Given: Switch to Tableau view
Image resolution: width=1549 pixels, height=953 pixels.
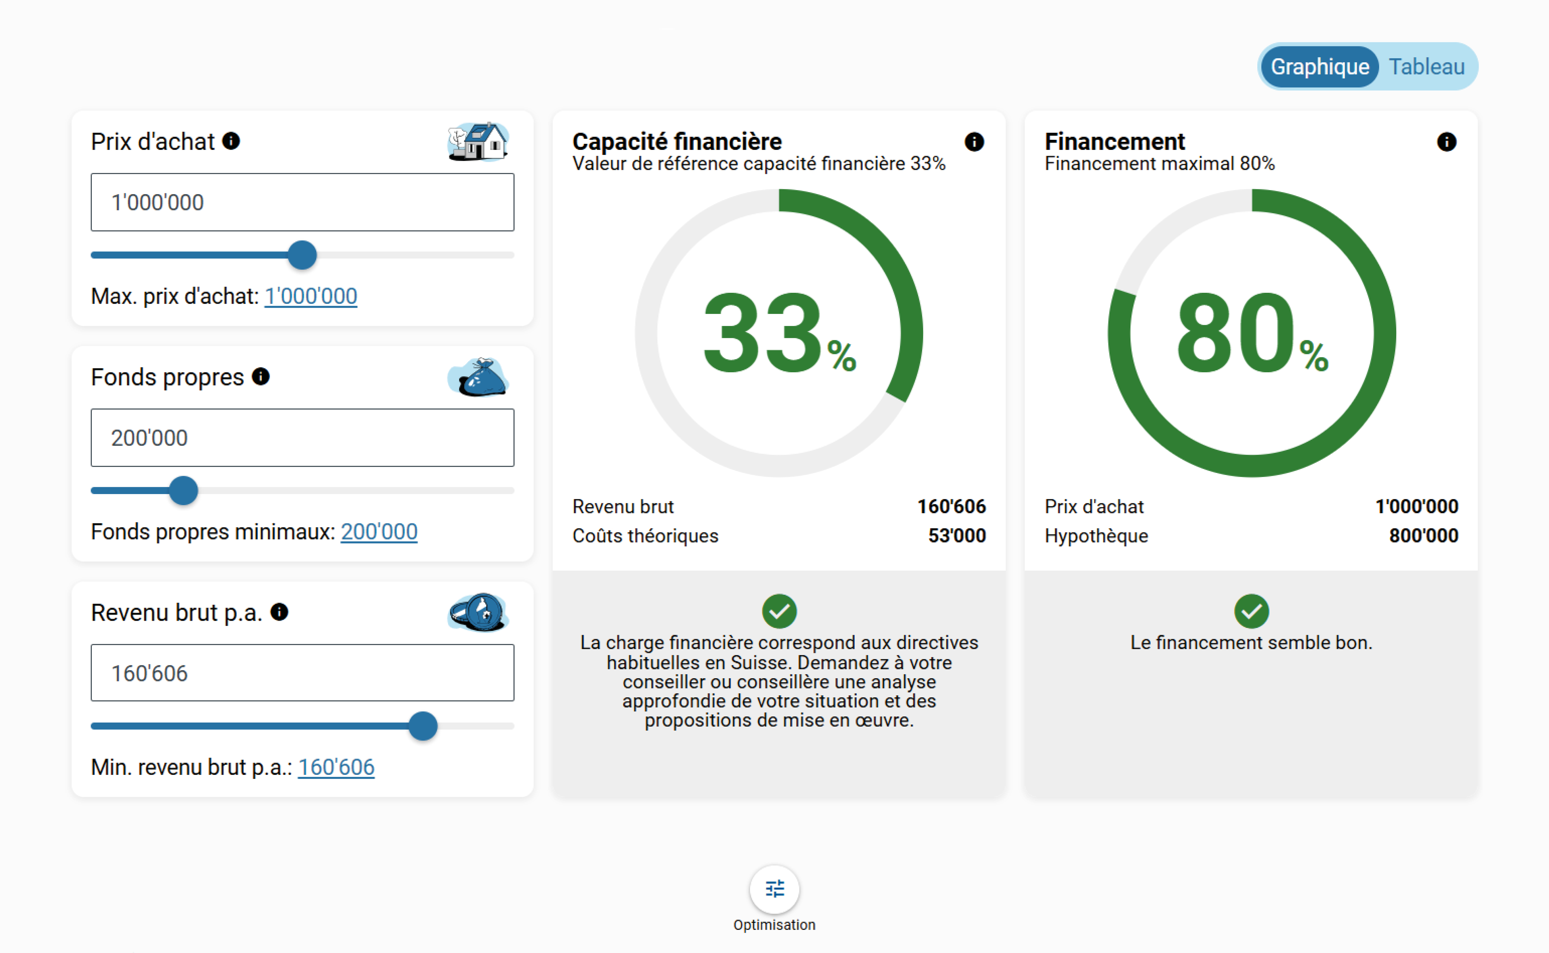Looking at the screenshot, I should click(1427, 66).
